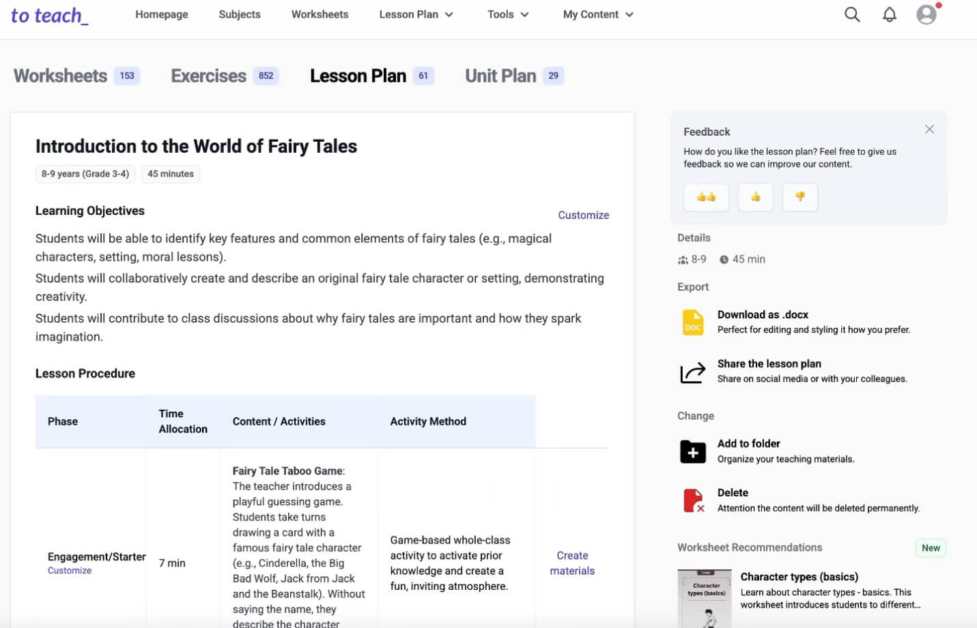Switch to the Exercises 852 tab
This screenshot has width=977, height=628.
(x=225, y=76)
